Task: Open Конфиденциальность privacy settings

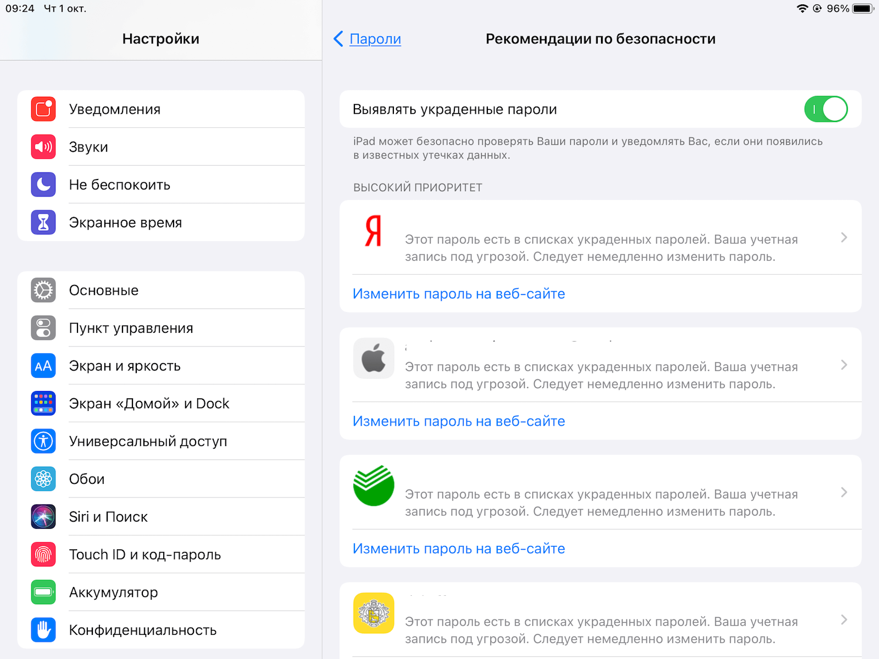Action: point(161,630)
